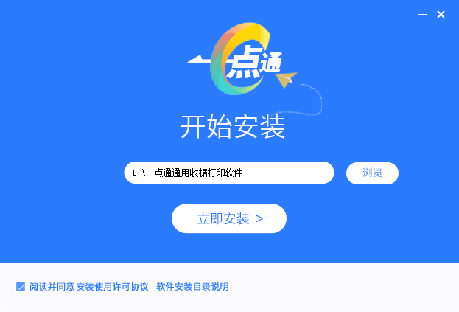
Task: Close the installer window
Action: (441, 14)
